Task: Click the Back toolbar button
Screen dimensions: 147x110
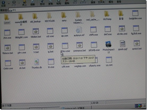Action: point(3,3)
